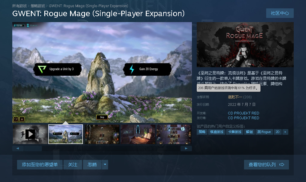Click the game description paragraph
The width and height of the screenshot is (306, 182).
242,78
